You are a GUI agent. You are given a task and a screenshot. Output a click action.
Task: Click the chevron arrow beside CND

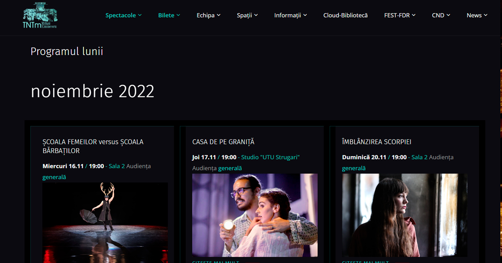[x=448, y=15]
